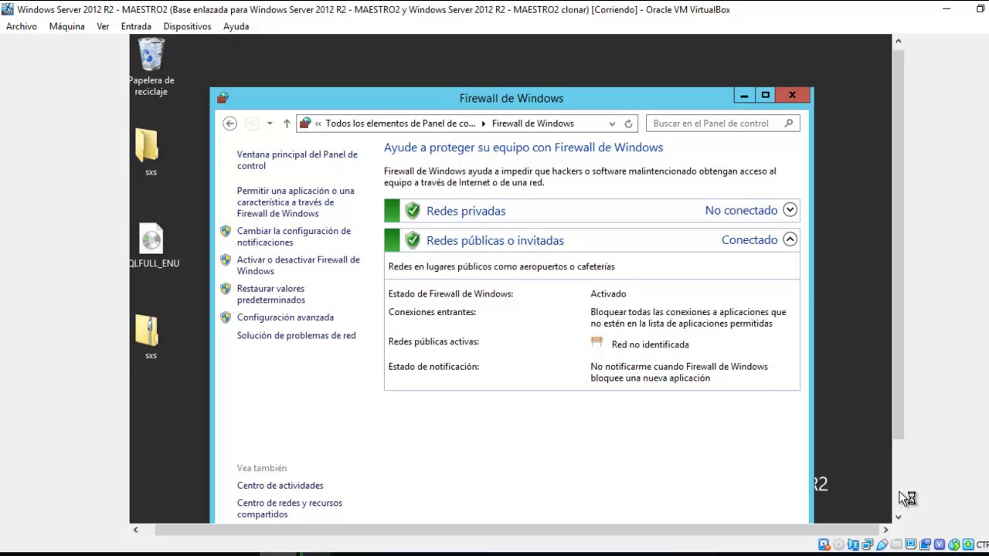This screenshot has height=556, width=989.
Task: Go up one level with the Up arrow
Action: coord(287,124)
